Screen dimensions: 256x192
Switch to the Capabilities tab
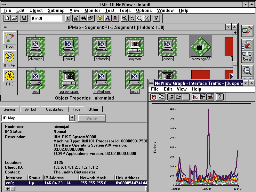pyautogui.click(x=54, y=109)
